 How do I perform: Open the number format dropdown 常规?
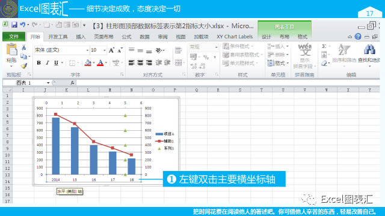(x=203, y=47)
